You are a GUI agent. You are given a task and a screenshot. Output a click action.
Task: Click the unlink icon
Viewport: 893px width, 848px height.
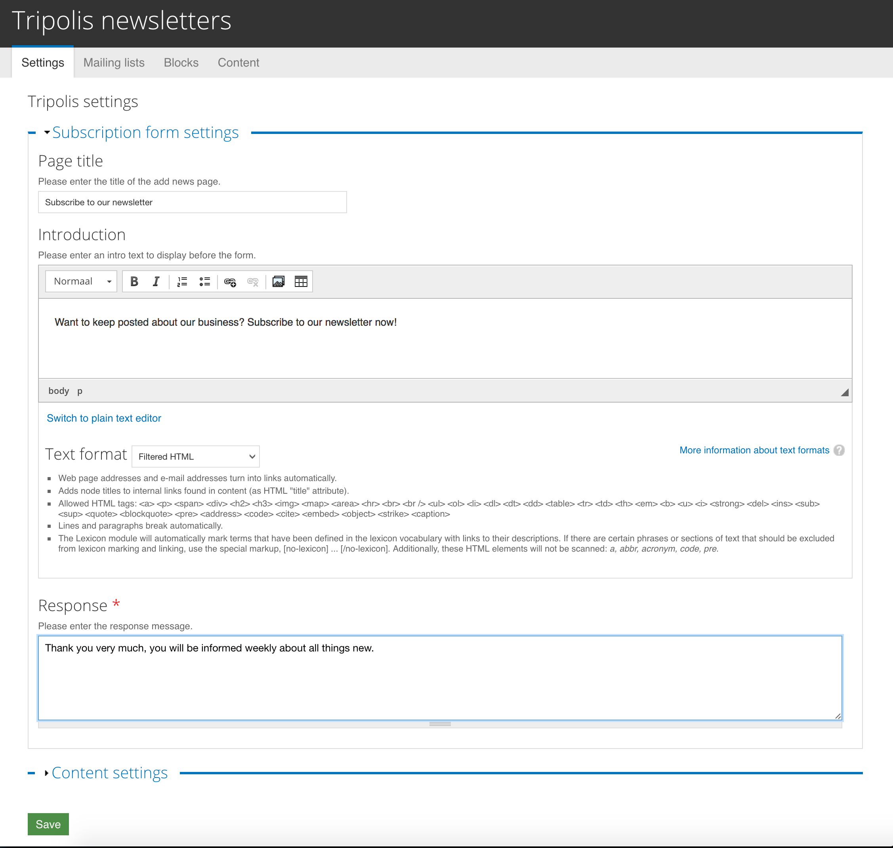[253, 282]
